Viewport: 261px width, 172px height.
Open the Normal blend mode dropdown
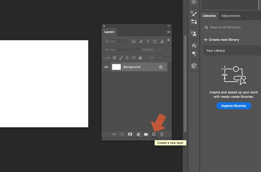pyautogui.click(x=121, y=49)
